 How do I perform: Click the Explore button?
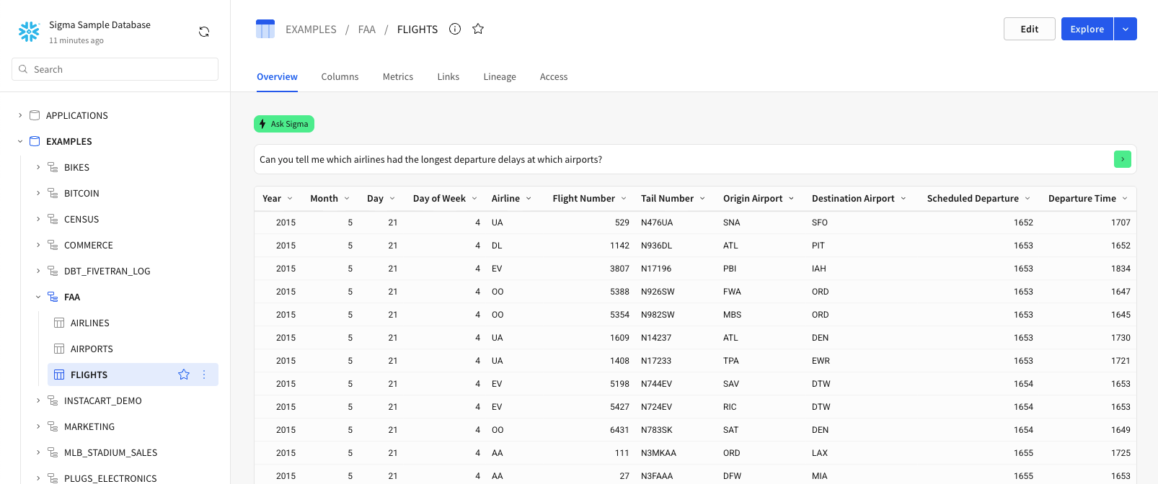(1087, 29)
